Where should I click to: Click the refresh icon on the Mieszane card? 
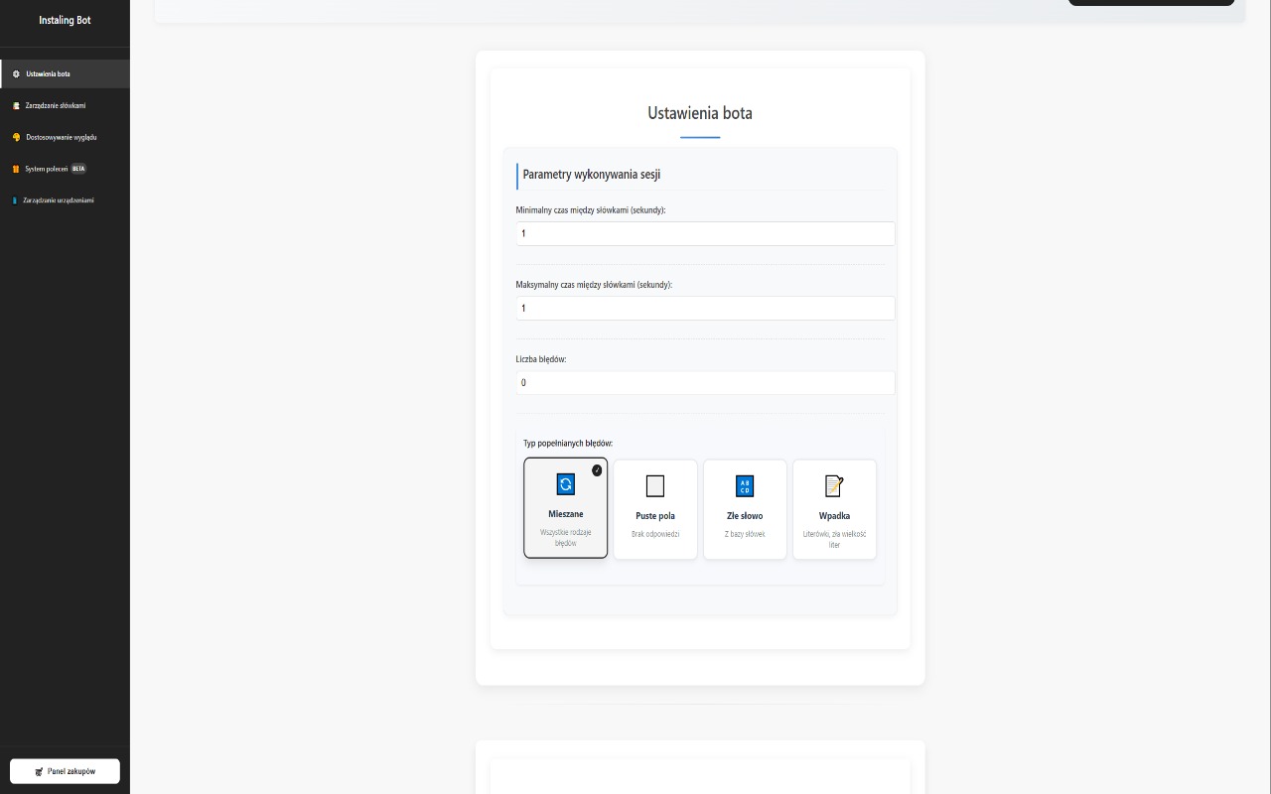point(565,484)
